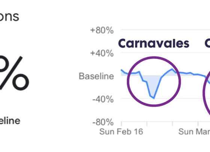This screenshot has width=210, height=152.
Task: Click the blue line peak after the dip
Action: pyautogui.click(x=172, y=69)
